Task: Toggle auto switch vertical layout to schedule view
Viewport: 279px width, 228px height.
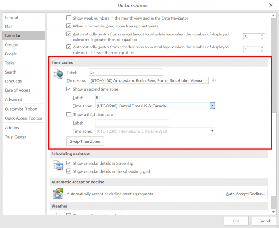Action: [69, 34]
